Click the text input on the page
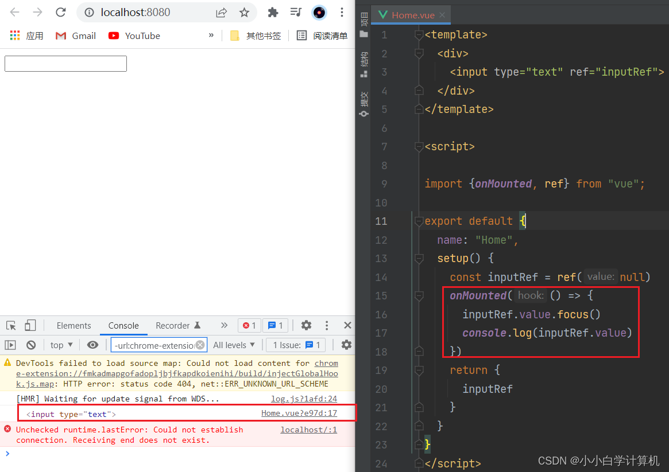The height and width of the screenshot is (472, 669). pos(65,64)
